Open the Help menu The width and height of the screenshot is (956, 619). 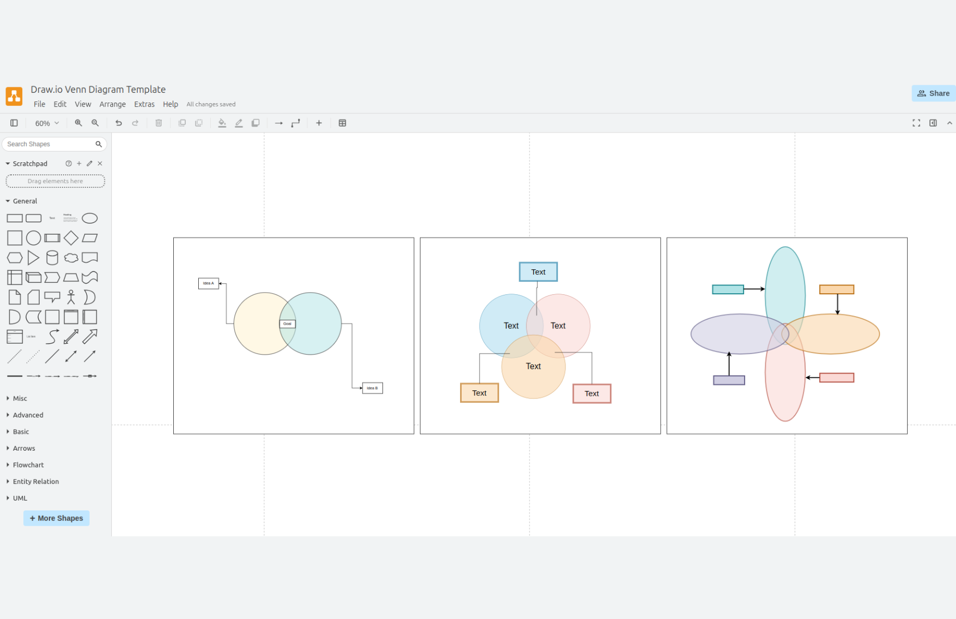[x=171, y=104]
